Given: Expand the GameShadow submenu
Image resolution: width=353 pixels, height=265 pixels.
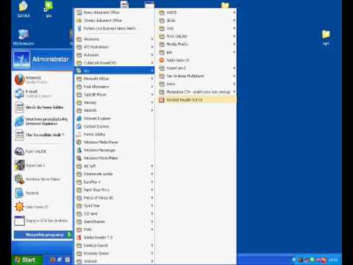Looking at the screenshot, I should tap(115, 222).
